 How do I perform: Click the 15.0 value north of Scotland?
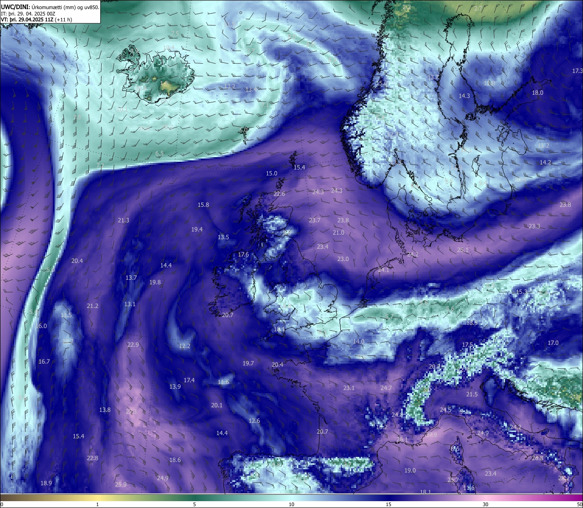(x=271, y=173)
